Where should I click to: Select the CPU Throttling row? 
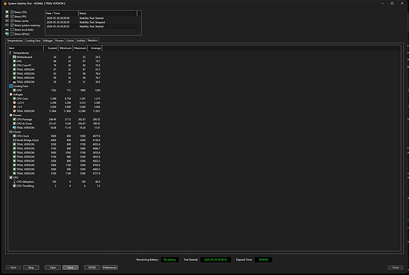pos(55,186)
